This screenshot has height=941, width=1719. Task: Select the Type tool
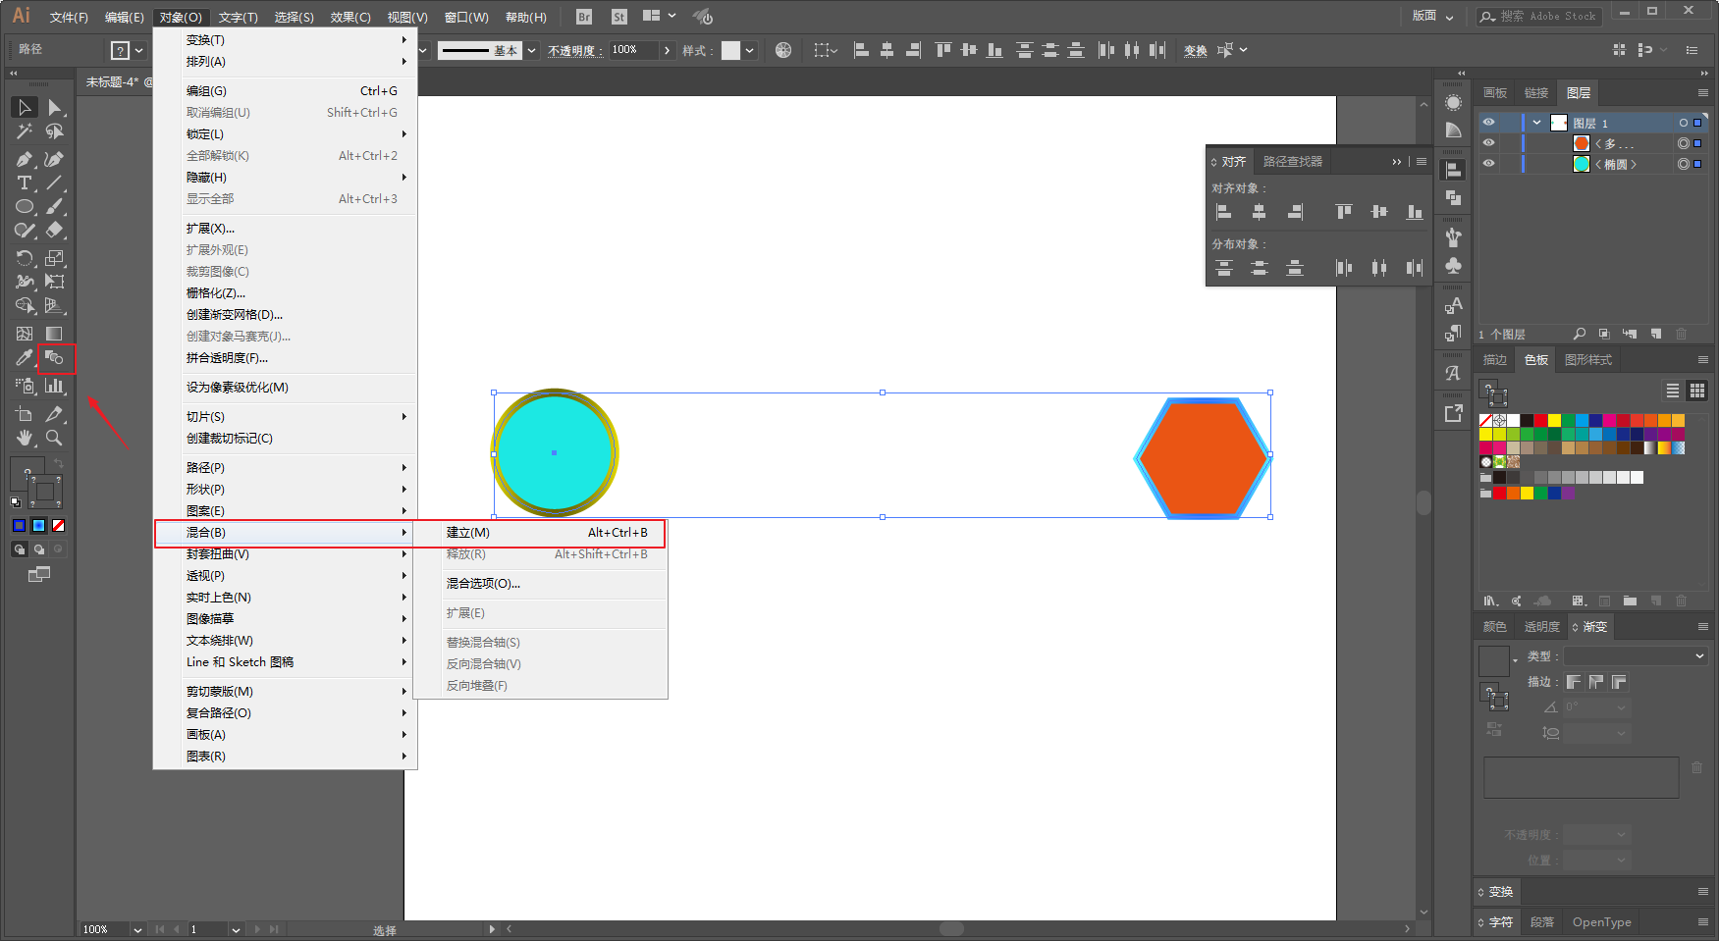25,183
